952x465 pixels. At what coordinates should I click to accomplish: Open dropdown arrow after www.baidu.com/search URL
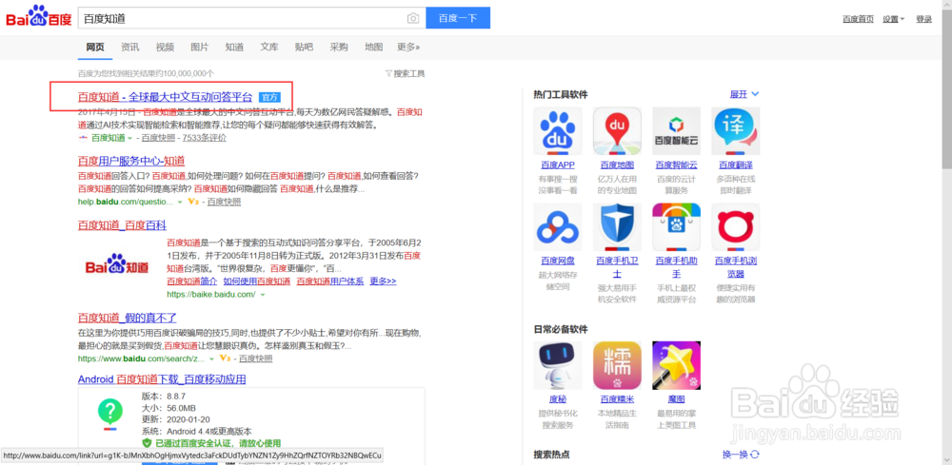coord(212,358)
